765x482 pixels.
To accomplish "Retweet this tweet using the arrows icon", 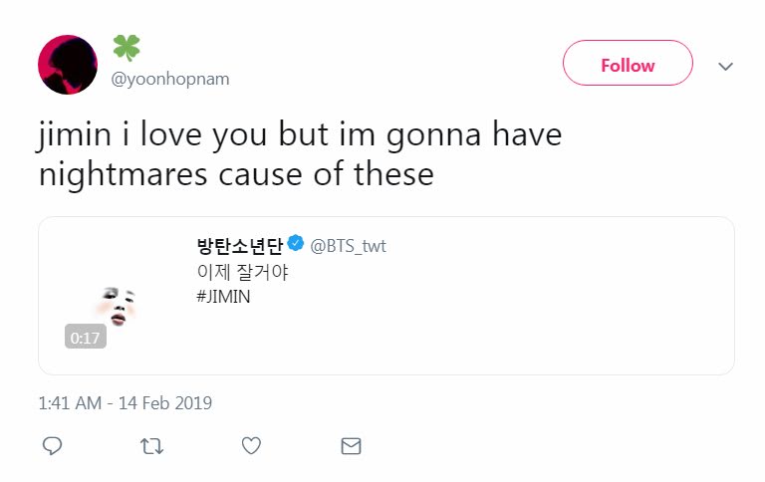I will pos(152,446).
